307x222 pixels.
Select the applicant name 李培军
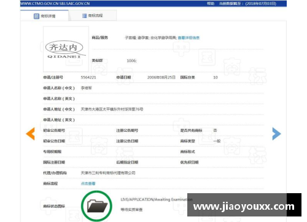point(86,88)
